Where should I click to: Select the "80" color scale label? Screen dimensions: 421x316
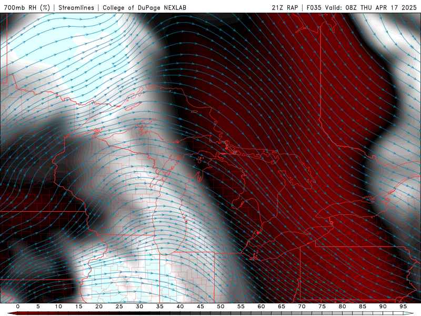[x=342, y=307]
